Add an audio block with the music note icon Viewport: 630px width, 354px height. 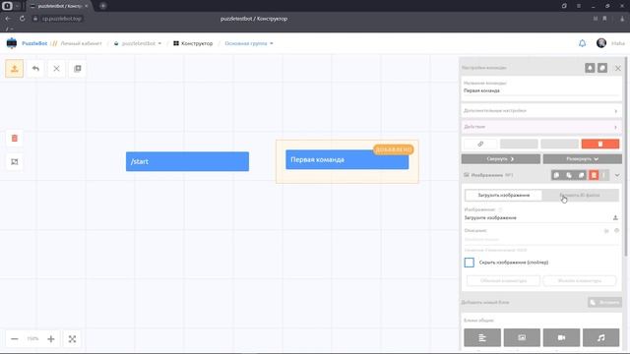click(x=601, y=337)
